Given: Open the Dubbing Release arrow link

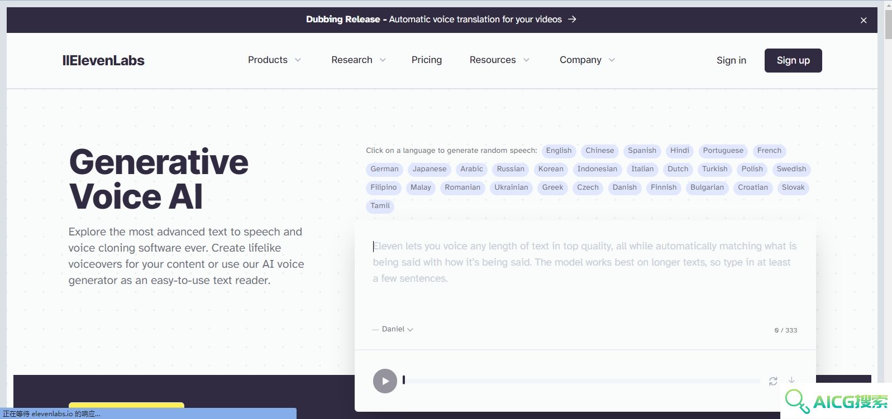Looking at the screenshot, I should (572, 19).
